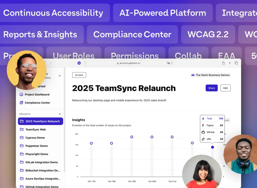Viewport: 257px width, 188px height.
Task: Click the Oct 17th chart data point
Action: coord(91,143)
